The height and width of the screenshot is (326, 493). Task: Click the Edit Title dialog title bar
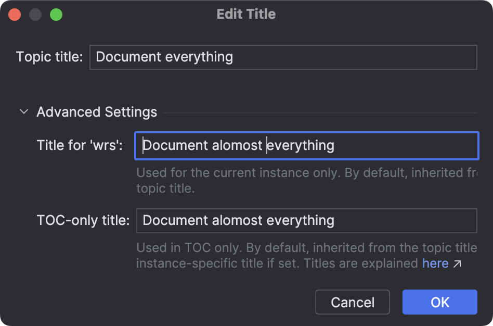(x=247, y=14)
